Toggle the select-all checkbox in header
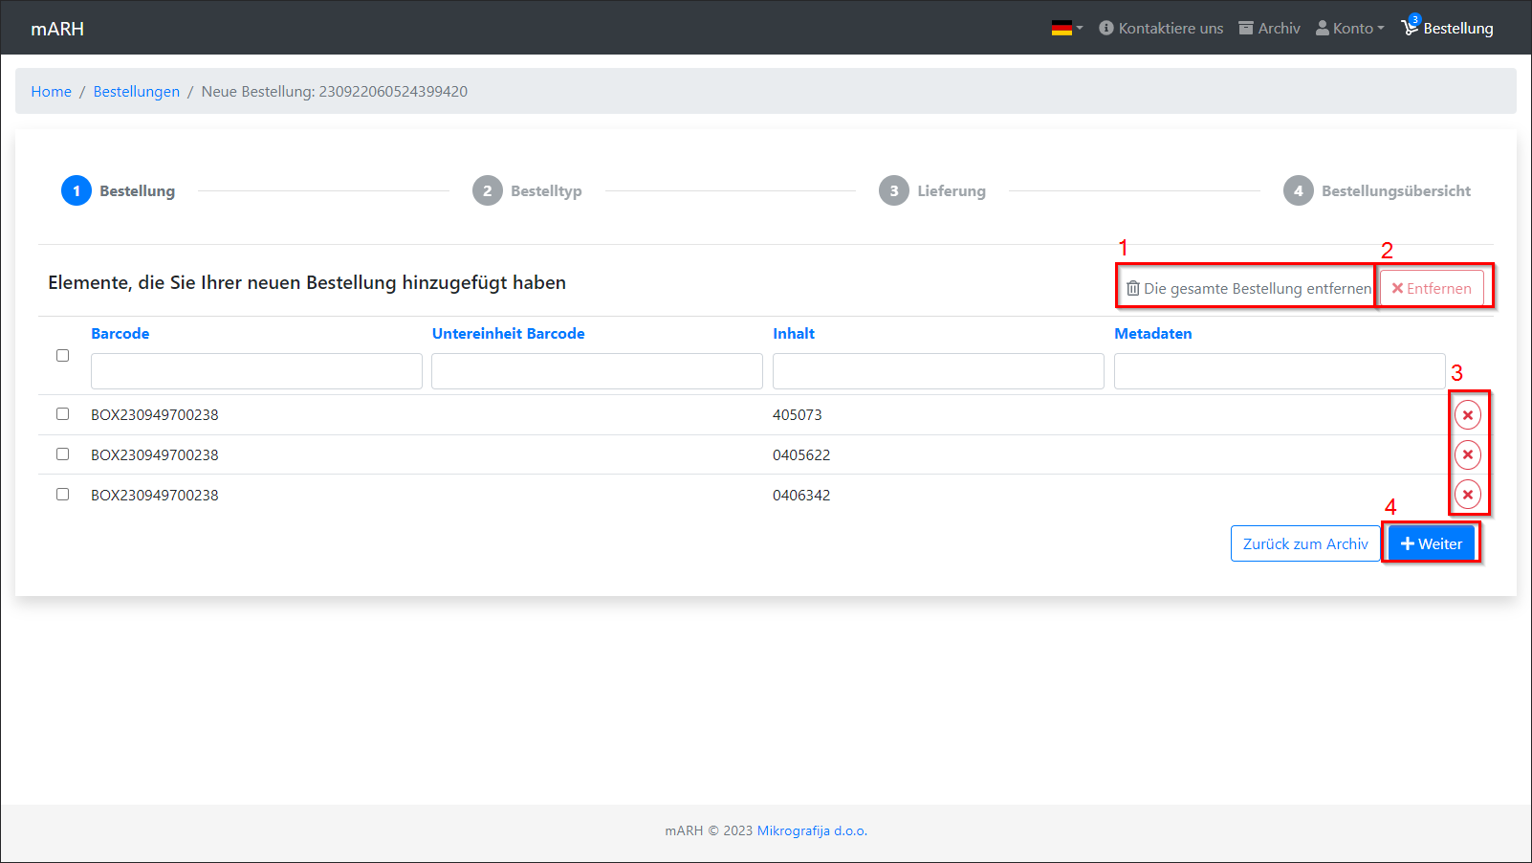Image resolution: width=1532 pixels, height=863 pixels. 63,356
